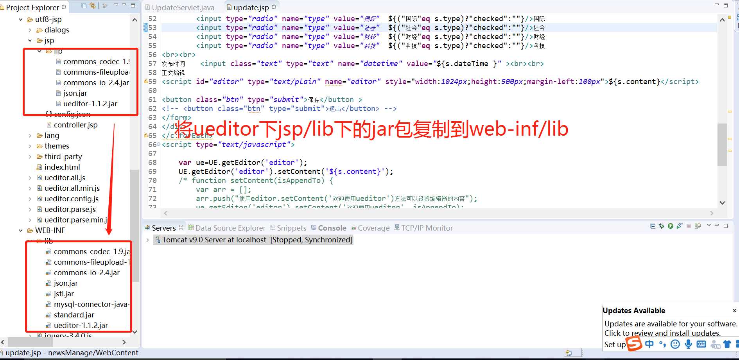This screenshot has height=360, width=739.
Task: Open Sogou skin shirt icon
Action: click(x=727, y=344)
